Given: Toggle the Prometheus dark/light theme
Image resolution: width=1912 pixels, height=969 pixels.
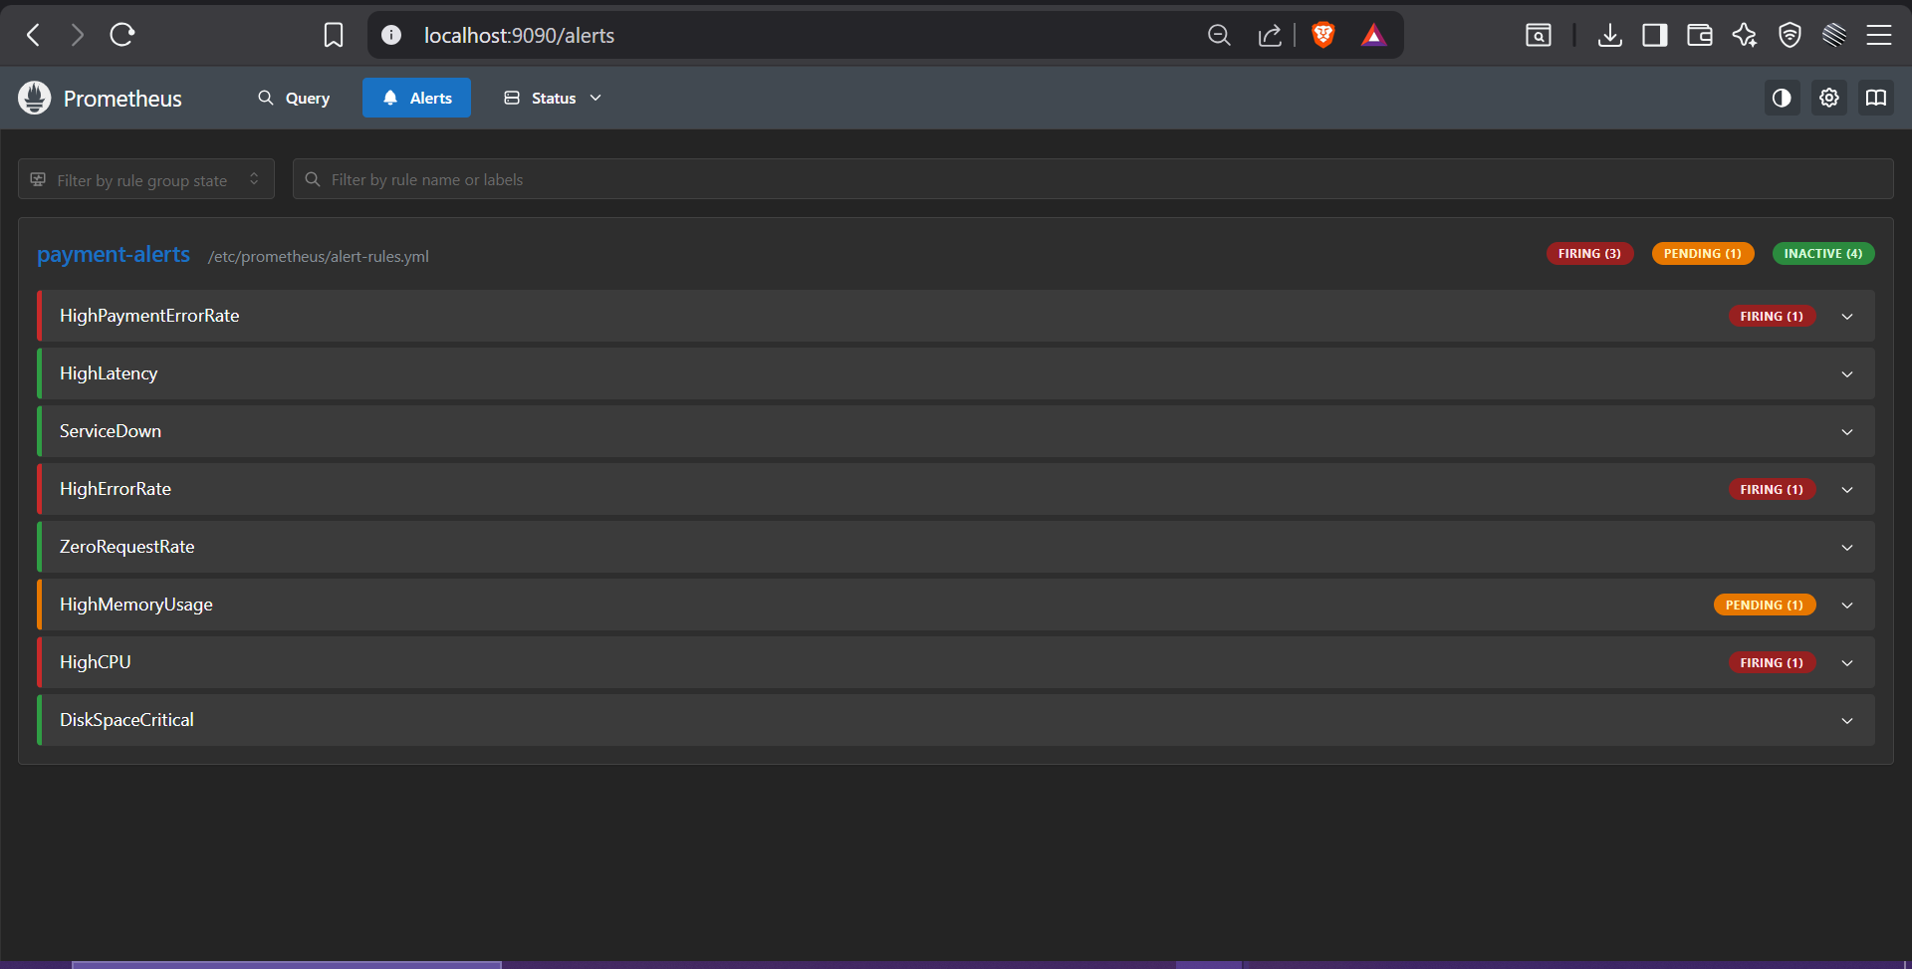Looking at the screenshot, I should [x=1782, y=98].
